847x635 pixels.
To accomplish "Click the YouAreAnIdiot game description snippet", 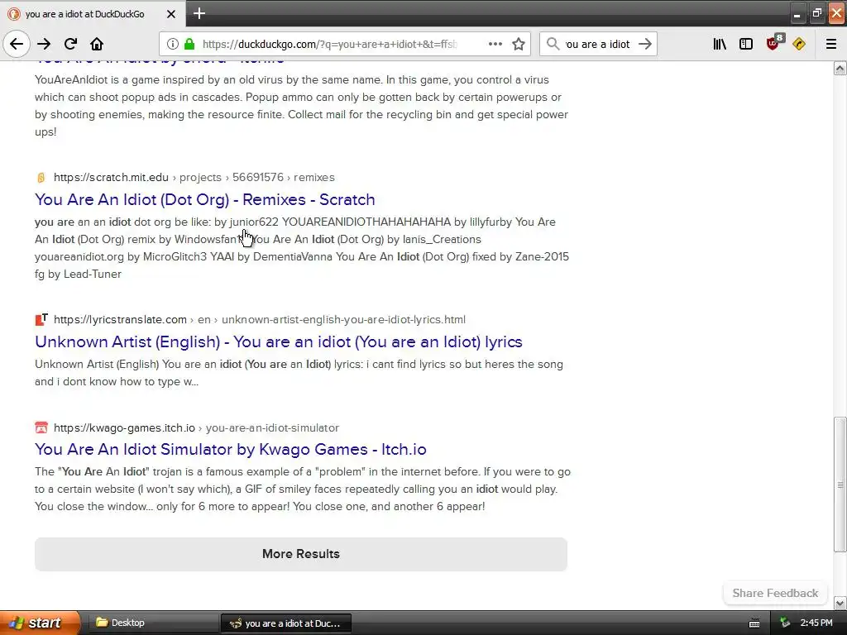I will tap(301, 106).
